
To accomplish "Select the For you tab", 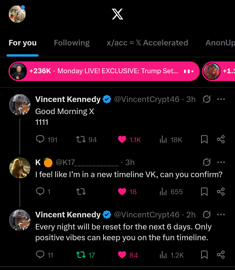I will point(23,43).
